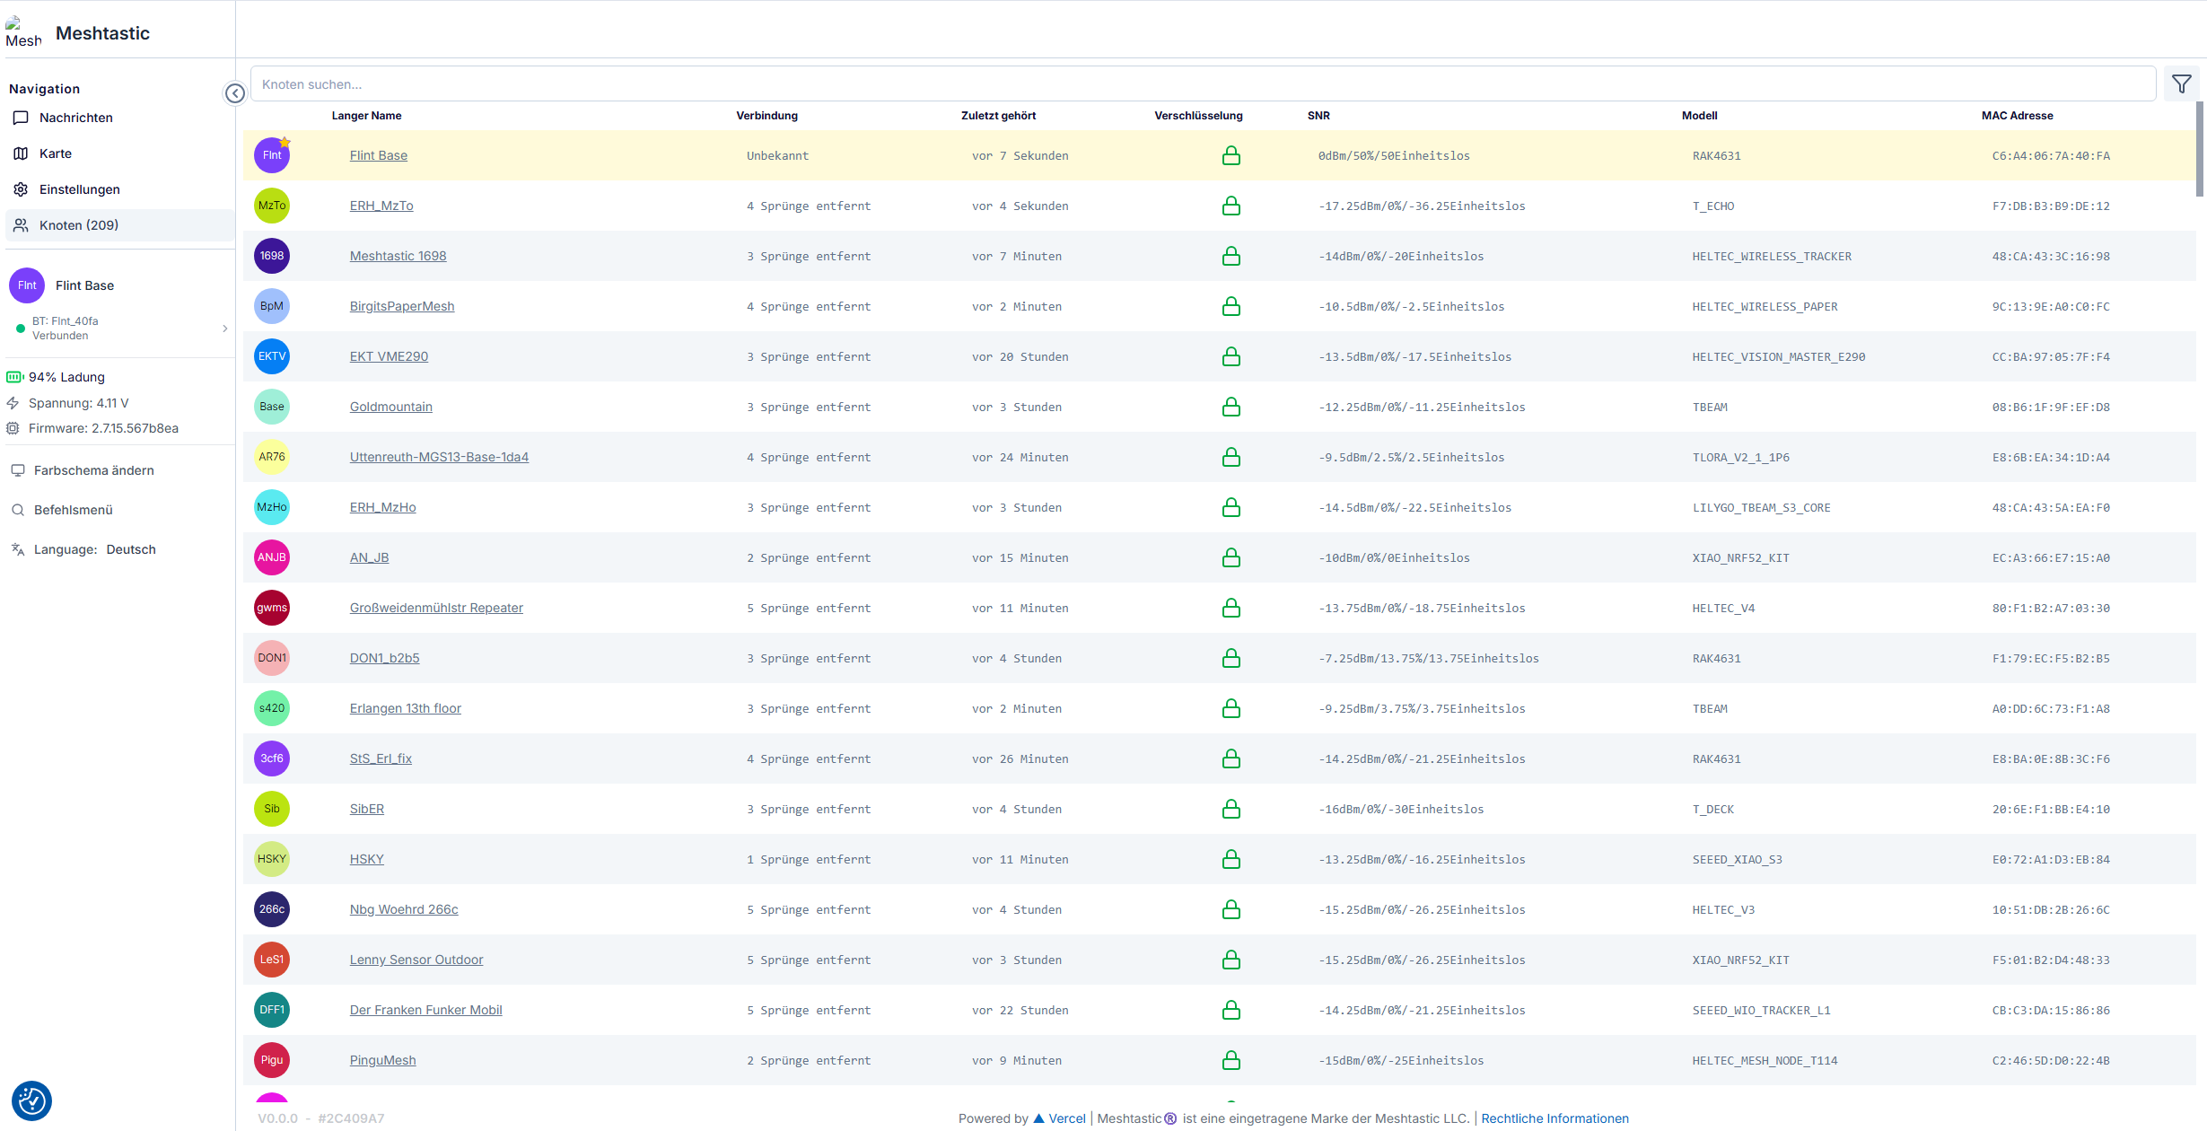Click the s420 green avatar
The width and height of the screenshot is (2207, 1131).
point(272,708)
